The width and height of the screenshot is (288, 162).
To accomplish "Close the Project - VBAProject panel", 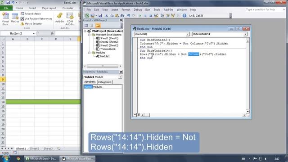I will 121,20.
